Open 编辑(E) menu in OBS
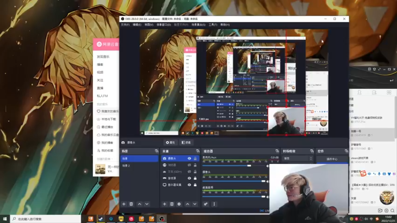397x223 pixels. (x=137, y=25)
